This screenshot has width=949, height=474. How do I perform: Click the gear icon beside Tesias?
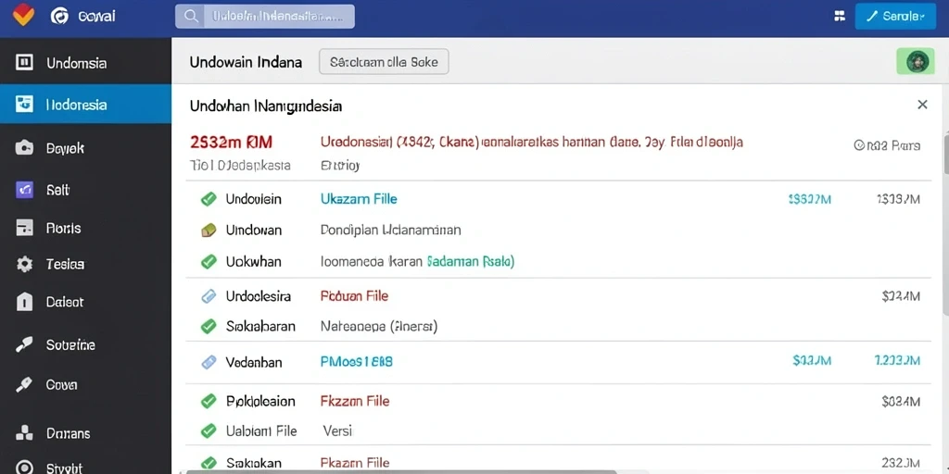pos(24,264)
